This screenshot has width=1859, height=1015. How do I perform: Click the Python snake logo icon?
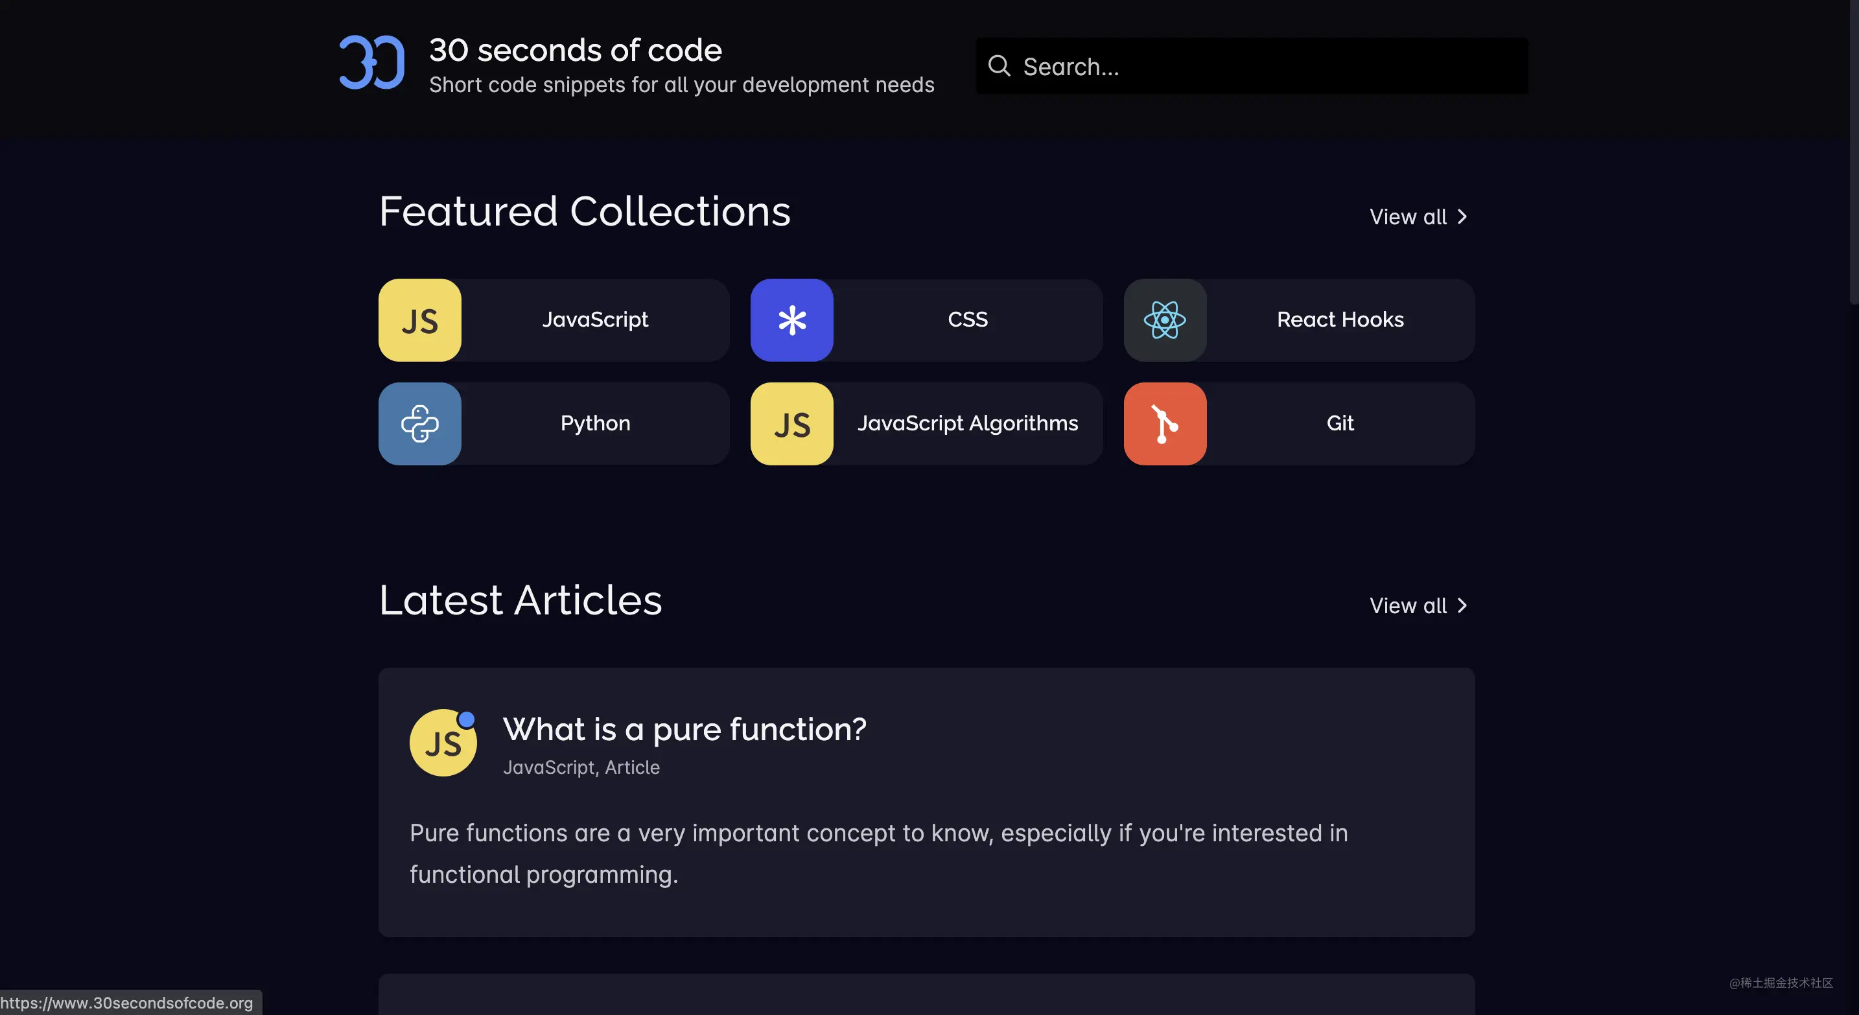point(419,423)
